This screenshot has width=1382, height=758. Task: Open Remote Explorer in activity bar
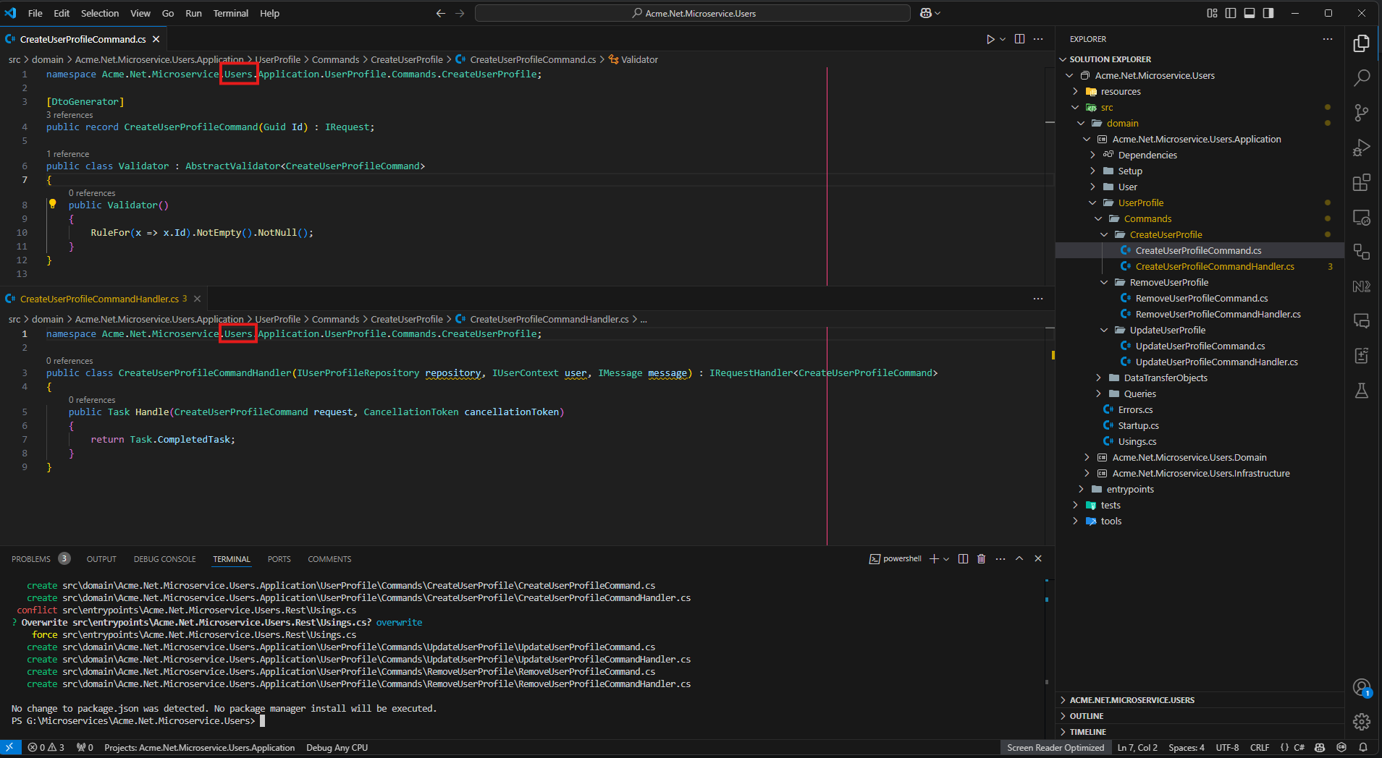(x=1362, y=217)
